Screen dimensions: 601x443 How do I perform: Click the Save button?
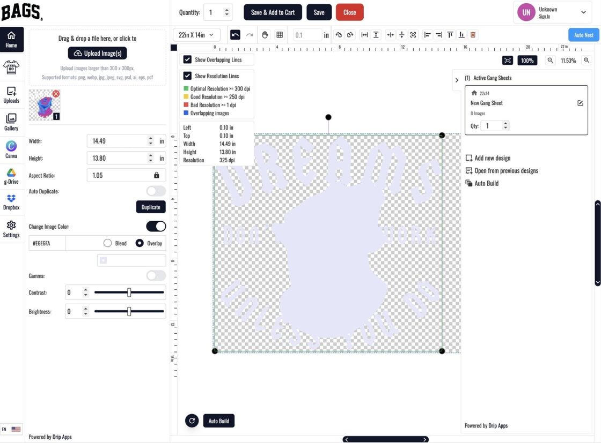click(319, 12)
